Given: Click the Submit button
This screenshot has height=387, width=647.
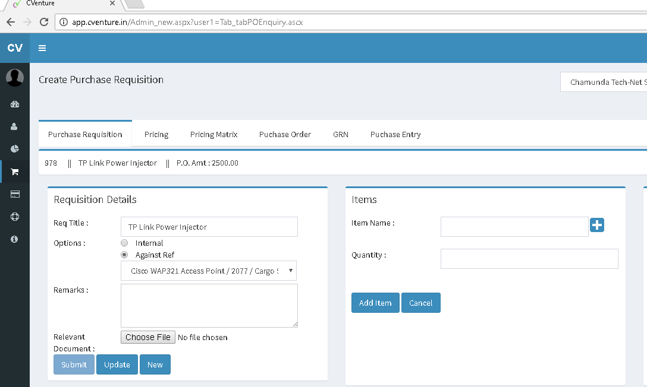Looking at the screenshot, I should (74, 365).
